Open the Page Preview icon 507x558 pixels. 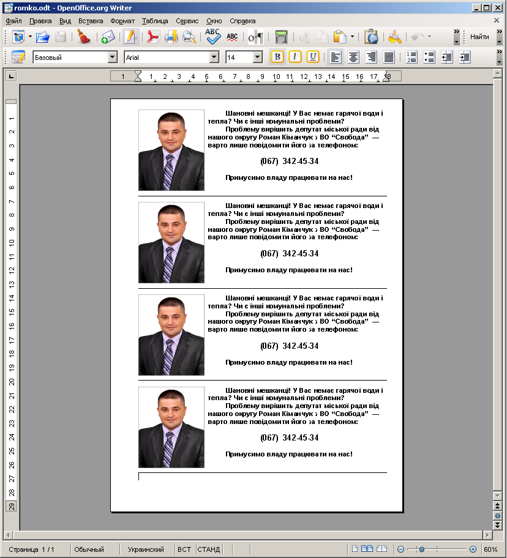(189, 37)
